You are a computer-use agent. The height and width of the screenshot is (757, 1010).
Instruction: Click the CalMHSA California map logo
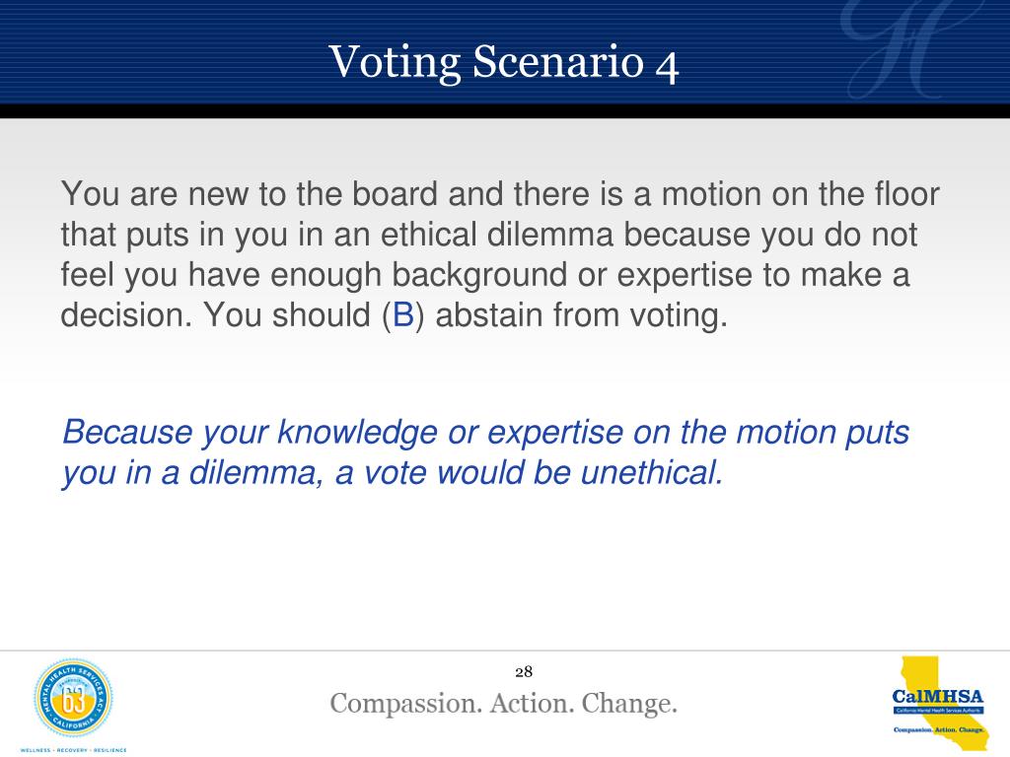[937, 703]
